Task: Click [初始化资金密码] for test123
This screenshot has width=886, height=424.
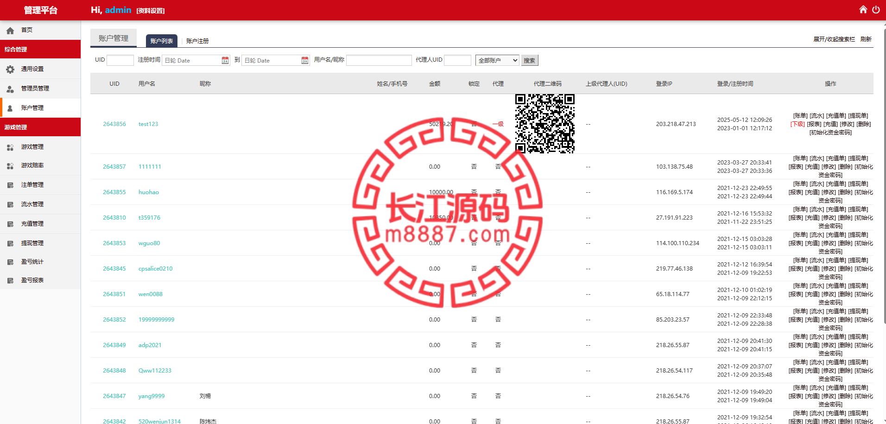Action: [x=830, y=133]
